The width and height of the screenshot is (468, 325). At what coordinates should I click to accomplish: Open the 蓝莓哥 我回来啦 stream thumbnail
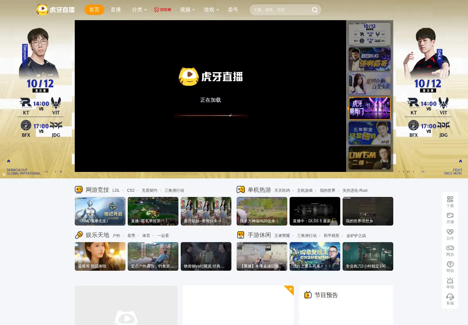(x=100, y=256)
